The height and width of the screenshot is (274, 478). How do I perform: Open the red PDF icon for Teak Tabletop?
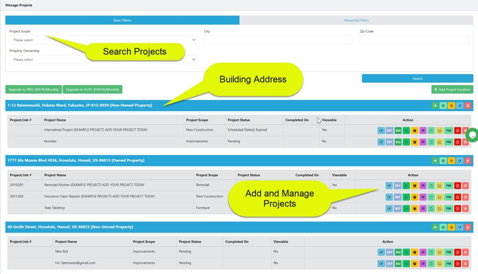[457, 208]
